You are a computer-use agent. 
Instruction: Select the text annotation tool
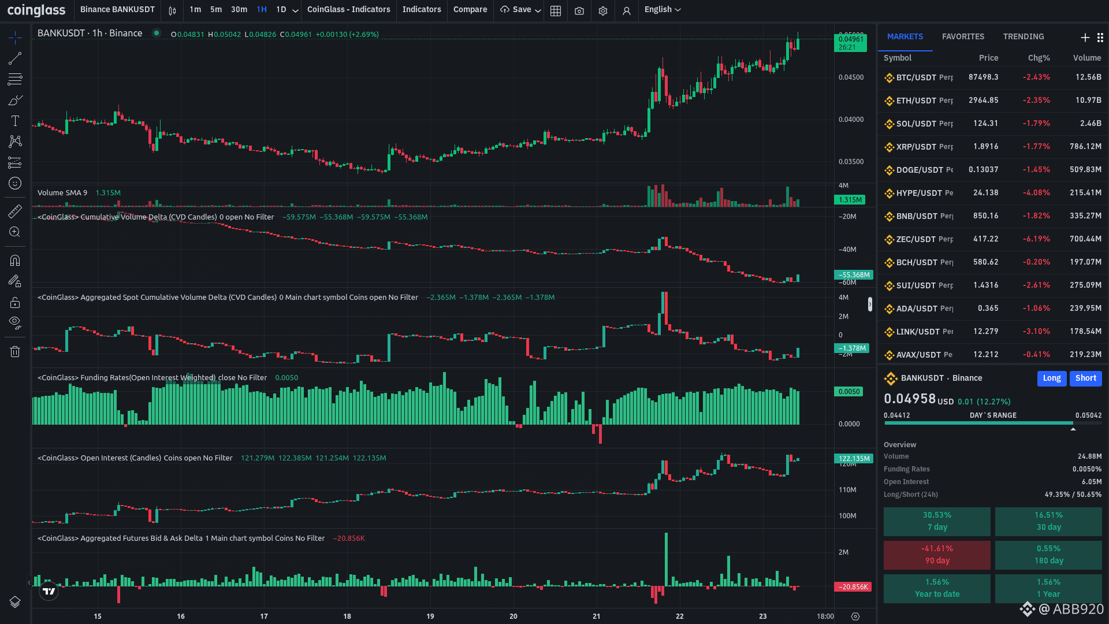click(15, 121)
